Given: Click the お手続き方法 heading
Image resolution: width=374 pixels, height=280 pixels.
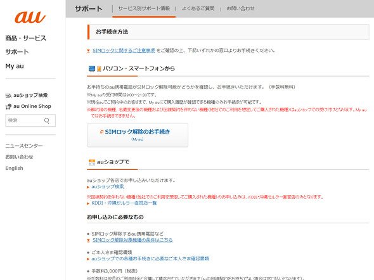Looking at the screenshot, I should pyautogui.click(x=112, y=32).
